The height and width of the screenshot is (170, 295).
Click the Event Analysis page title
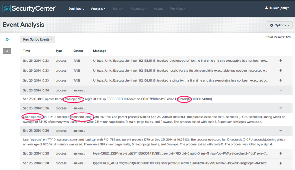(23, 25)
